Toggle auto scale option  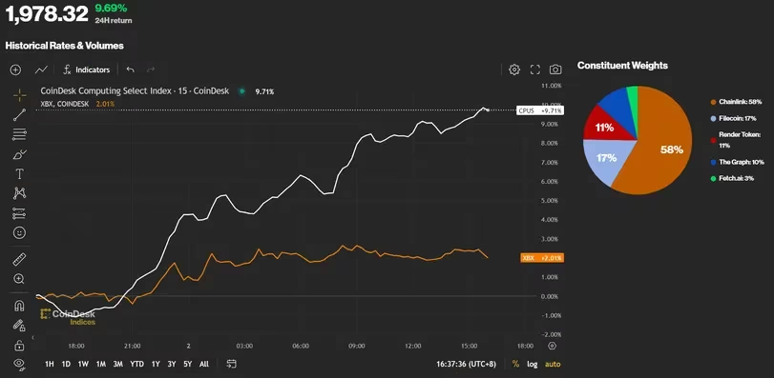click(x=553, y=365)
